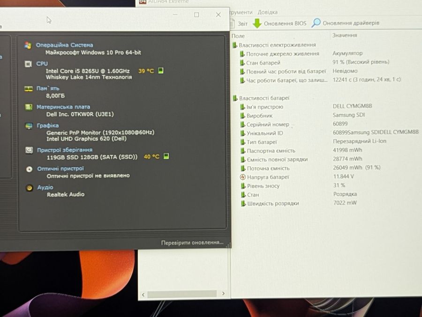The image size is (422, 317).
Task: Select the Унікальний ID row
Action: (x=330, y=133)
